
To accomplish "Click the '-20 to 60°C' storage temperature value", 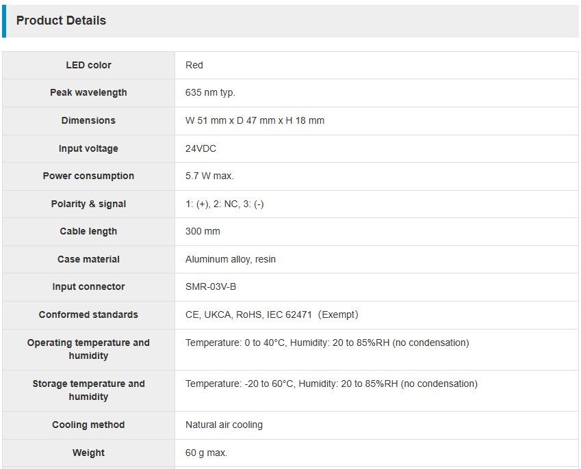I will click(x=269, y=384).
